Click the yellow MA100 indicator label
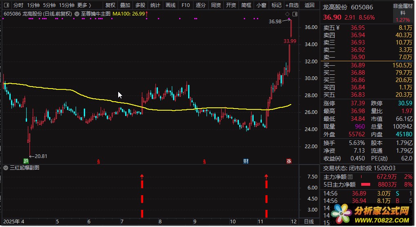This screenshot has width=416, height=227. pos(128,13)
